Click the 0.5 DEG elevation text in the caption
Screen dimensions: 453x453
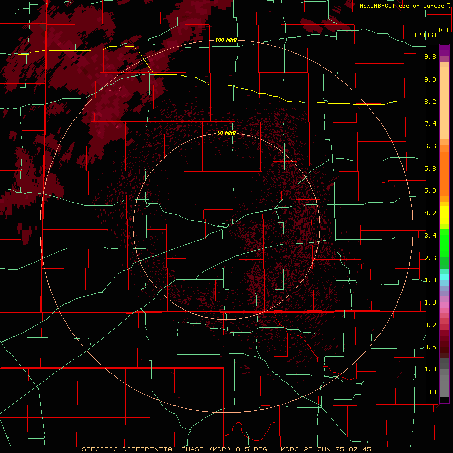(252, 449)
